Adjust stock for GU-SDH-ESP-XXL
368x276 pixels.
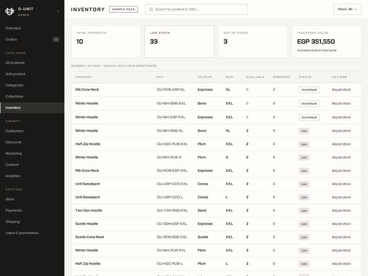point(341,224)
